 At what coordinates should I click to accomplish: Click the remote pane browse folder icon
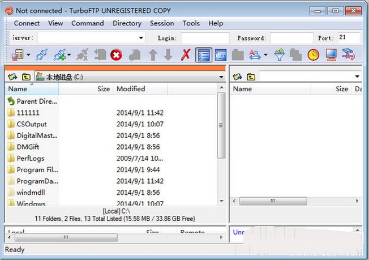click(238, 76)
